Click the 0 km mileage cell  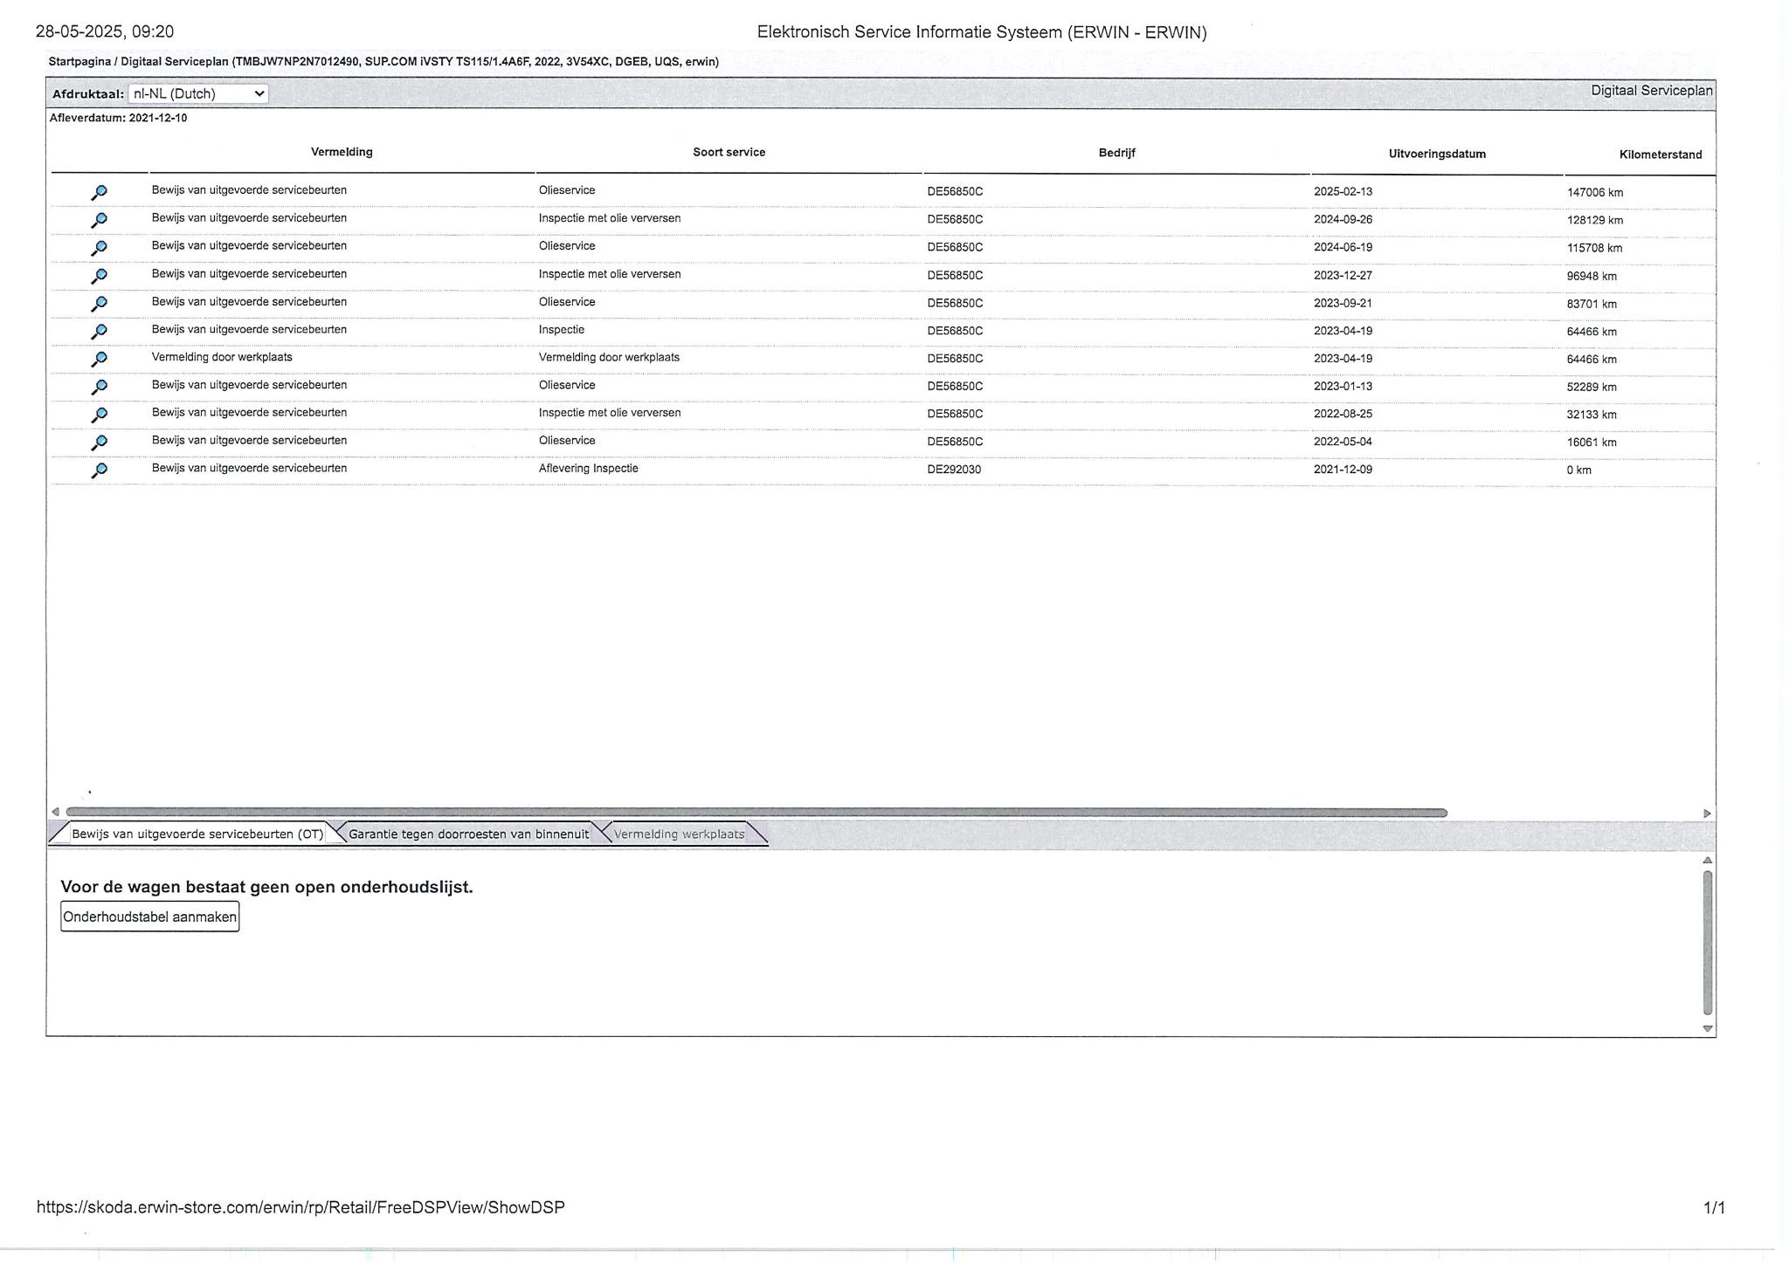click(x=1578, y=471)
